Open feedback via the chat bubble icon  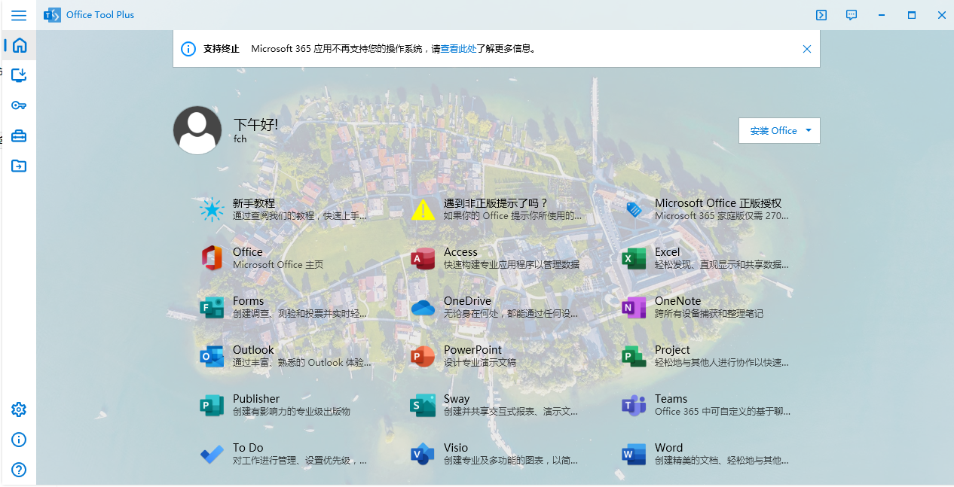coord(851,15)
